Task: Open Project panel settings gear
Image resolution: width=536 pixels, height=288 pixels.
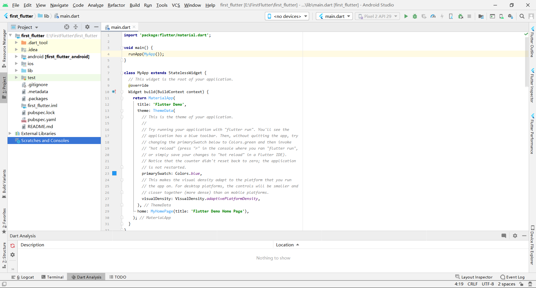Action: pos(87,27)
